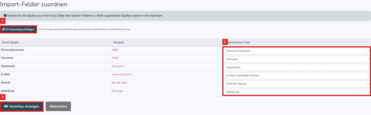Open the Personal-Nummer field dropdown
371x115 pixels.
point(297,51)
